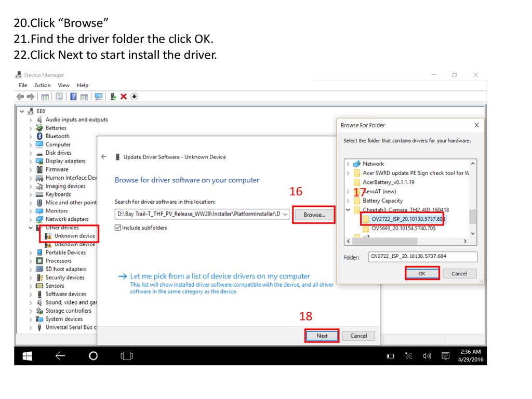The height and width of the screenshot is (399, 532).
Task: Open the View menu
Action: click(x=63, y=85)
